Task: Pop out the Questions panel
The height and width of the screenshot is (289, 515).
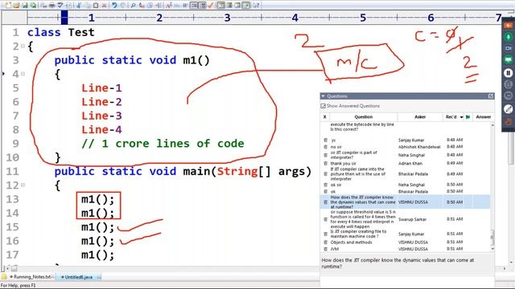Action: pos(491,96)
